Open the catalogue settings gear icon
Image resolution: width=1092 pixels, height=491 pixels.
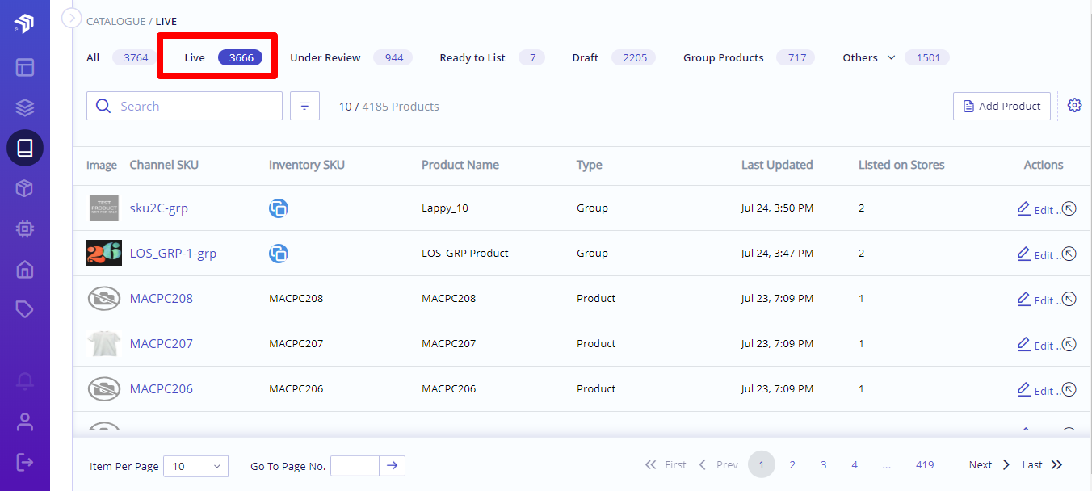coord(1074,105)
